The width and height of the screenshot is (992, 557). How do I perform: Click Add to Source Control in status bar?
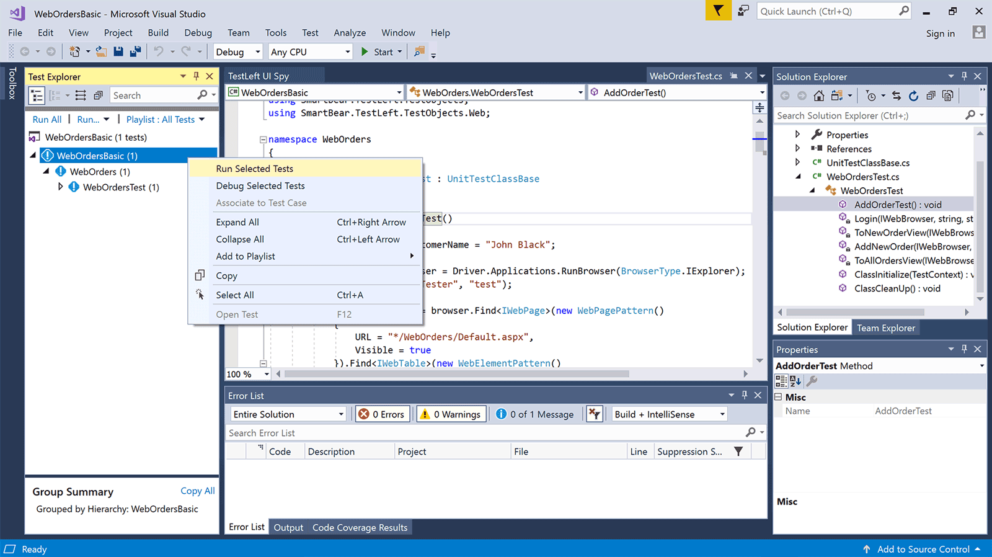tap(923, 549)
